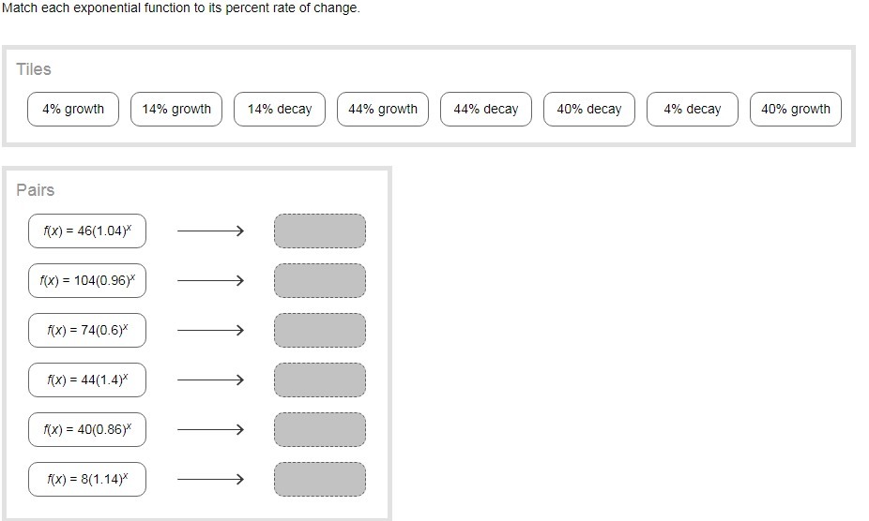The height and width of the screenshot is (521, 869).
Task: Pick the 4% decay tile
Action: [x=693, y=109]
